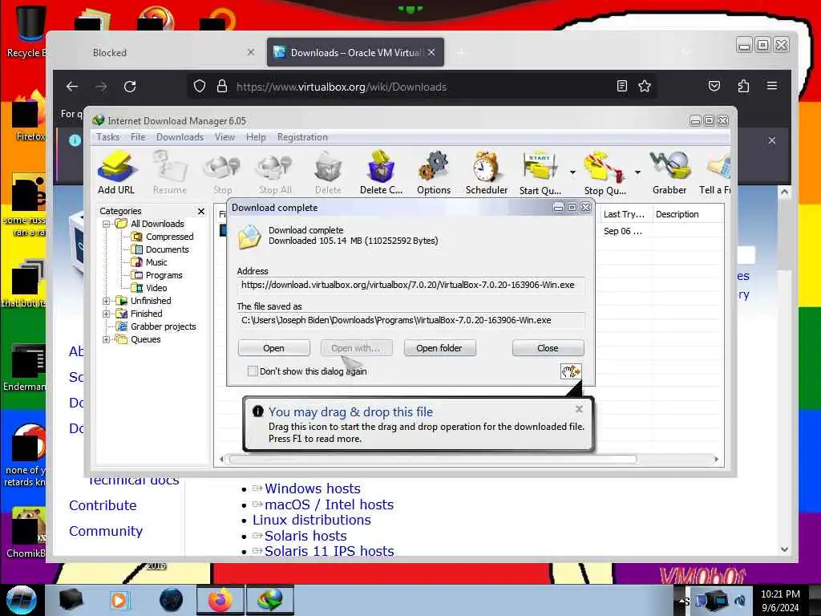The height and width of the screenshot is (616, 821).
Task: Click the Address URL field
Action: [411, 285]
